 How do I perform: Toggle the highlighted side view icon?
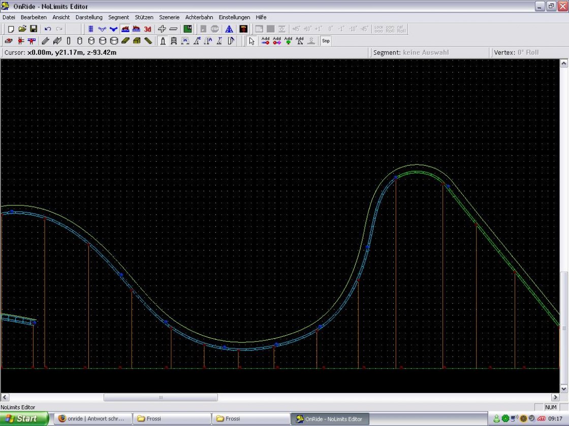pos(125,29)
